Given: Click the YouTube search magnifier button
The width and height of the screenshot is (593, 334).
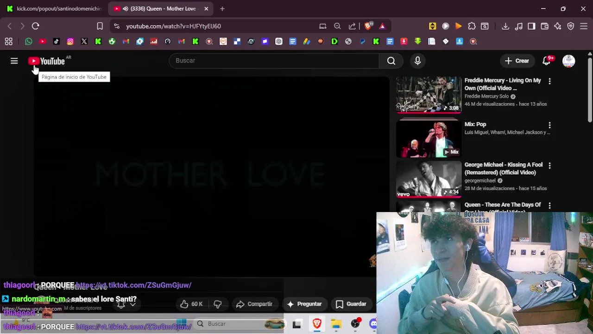Looking at the screenshot, I should point(391,61).
